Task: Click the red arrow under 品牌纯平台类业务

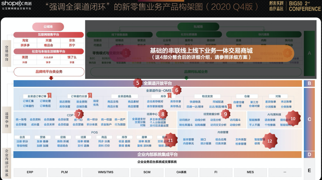Action: tap(51, 78)
